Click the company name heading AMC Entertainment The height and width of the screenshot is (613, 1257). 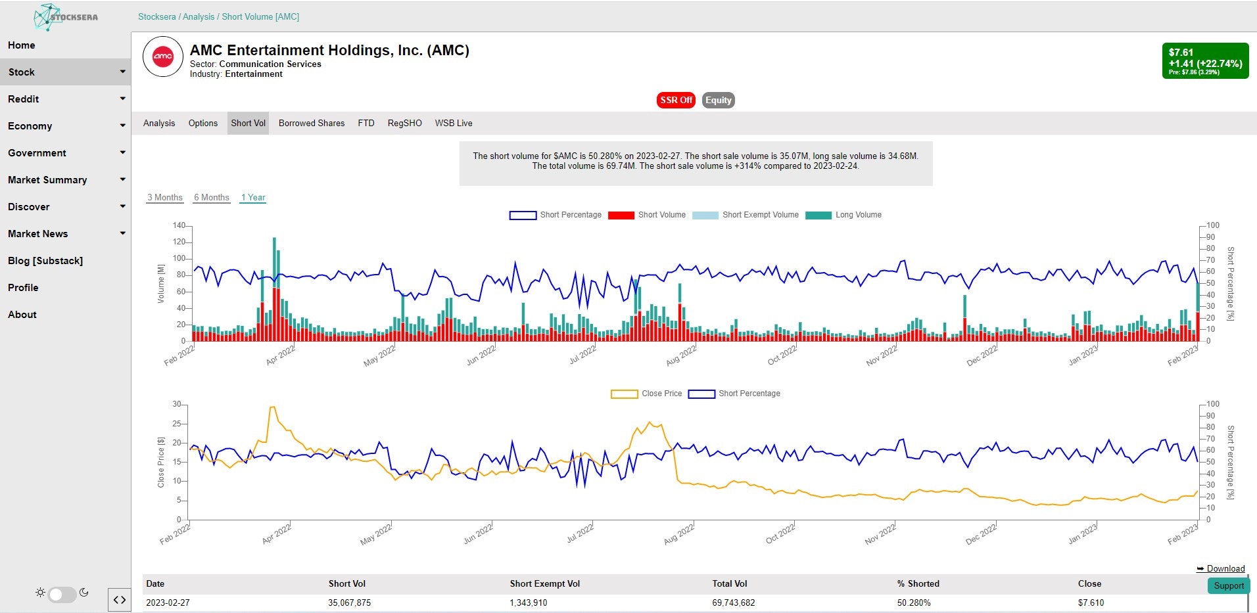point(329,51)
